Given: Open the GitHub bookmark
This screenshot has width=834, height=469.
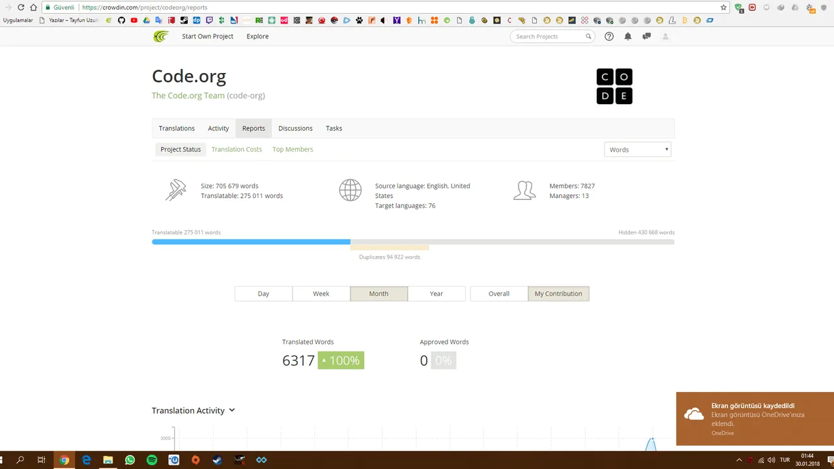Looking at the screenshot, I should (x=121, y=20).
